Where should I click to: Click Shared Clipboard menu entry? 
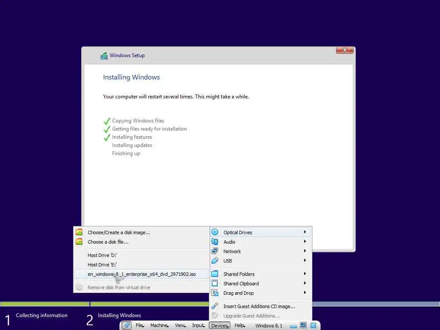[261, 284]
